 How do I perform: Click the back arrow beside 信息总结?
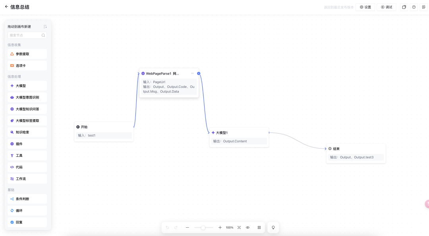click(x=6, y=7)
